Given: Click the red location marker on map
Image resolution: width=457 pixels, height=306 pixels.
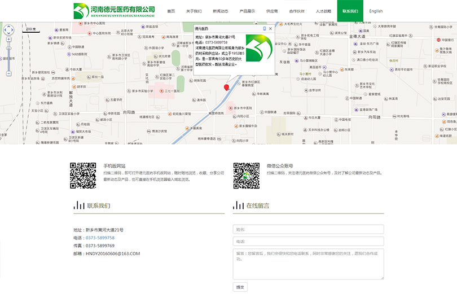Looking at the screenshot, I should 227,87.
